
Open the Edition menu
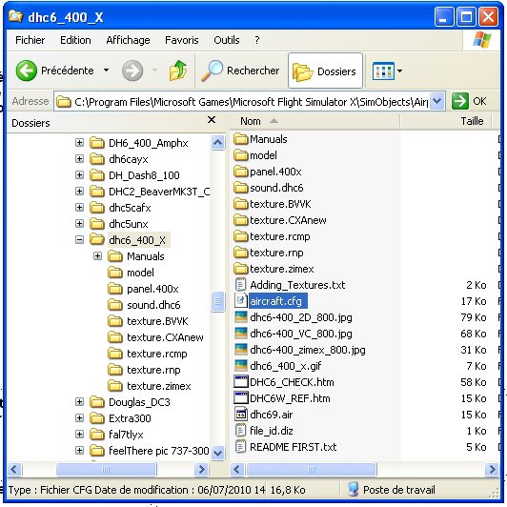click(x=75, y=40)
